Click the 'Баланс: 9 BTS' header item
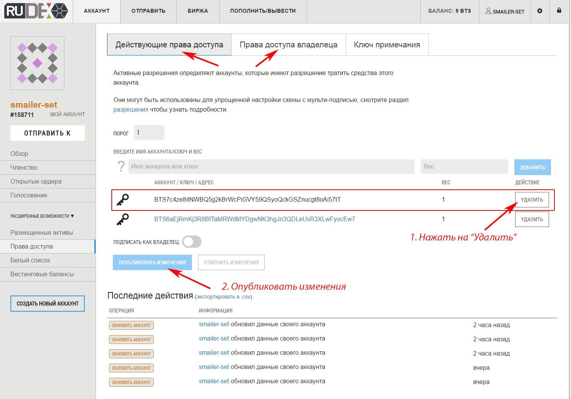 pos(450,11)
